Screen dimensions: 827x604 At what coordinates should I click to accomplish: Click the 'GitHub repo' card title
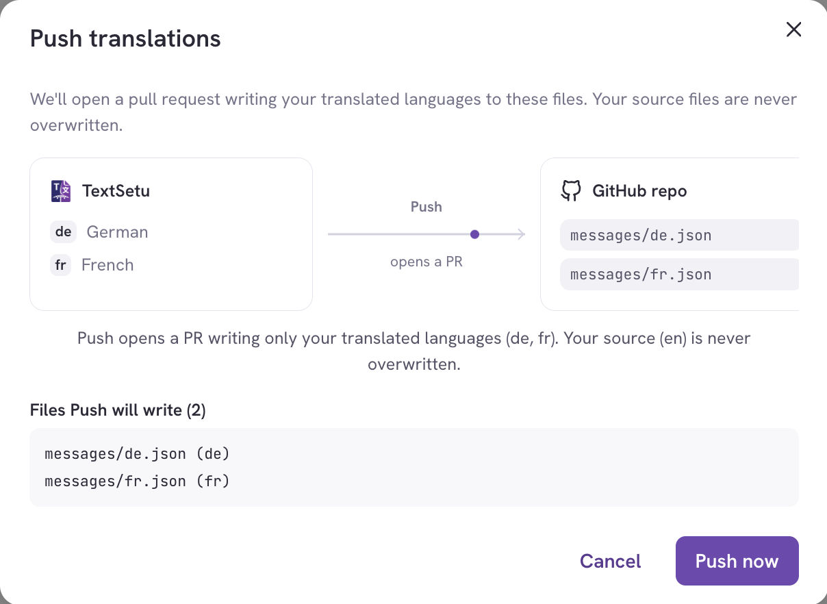pyautogui.click(x=639, y=190)
